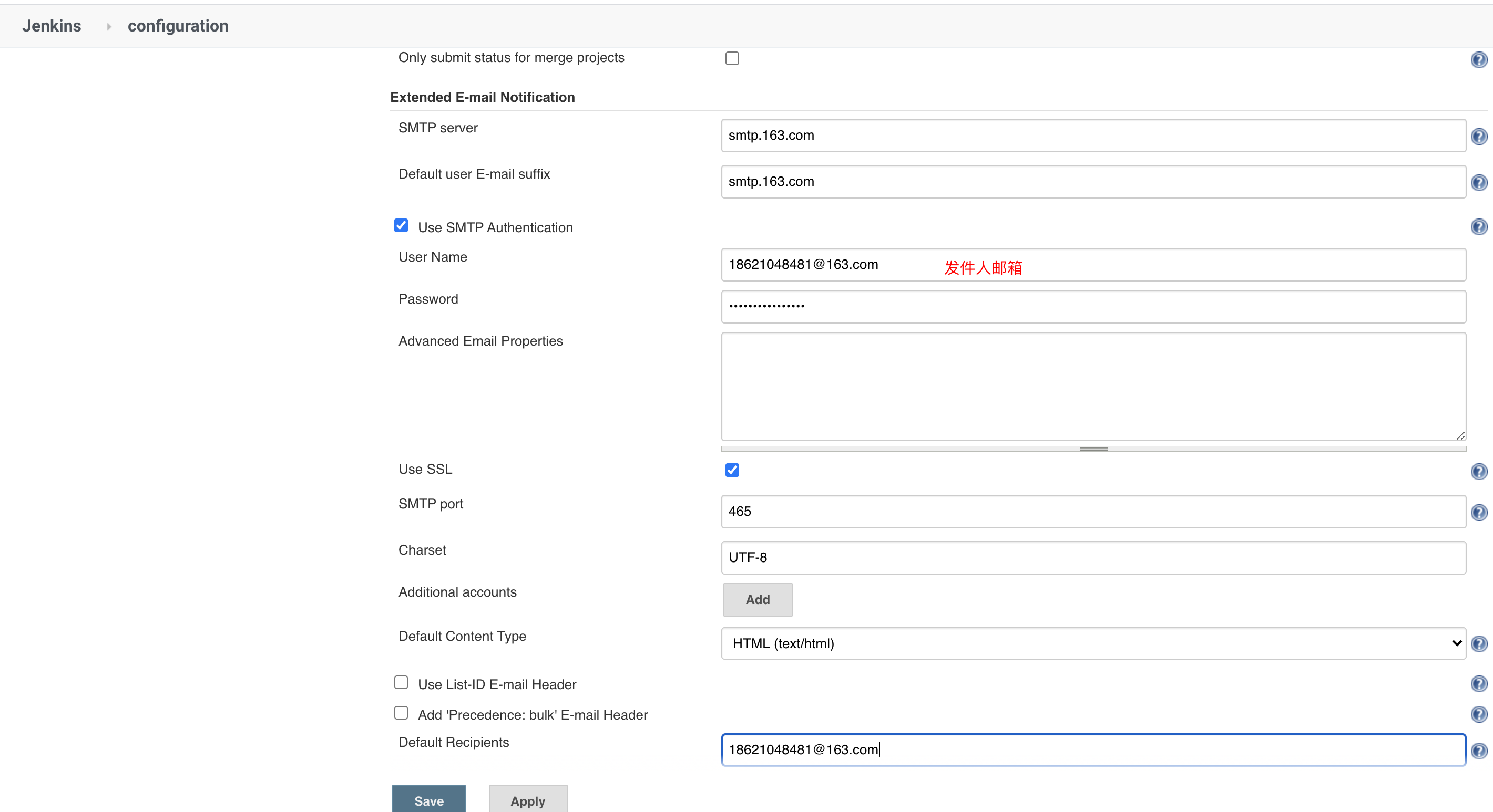Click the Extended E-mail Notification heading

(482, 97)
